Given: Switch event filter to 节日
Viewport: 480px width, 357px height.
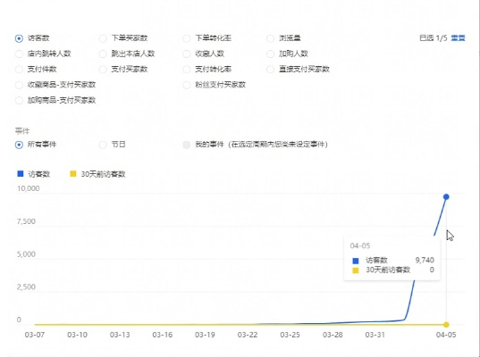Looking at the screenshot, I should click(x=103, y=145).
